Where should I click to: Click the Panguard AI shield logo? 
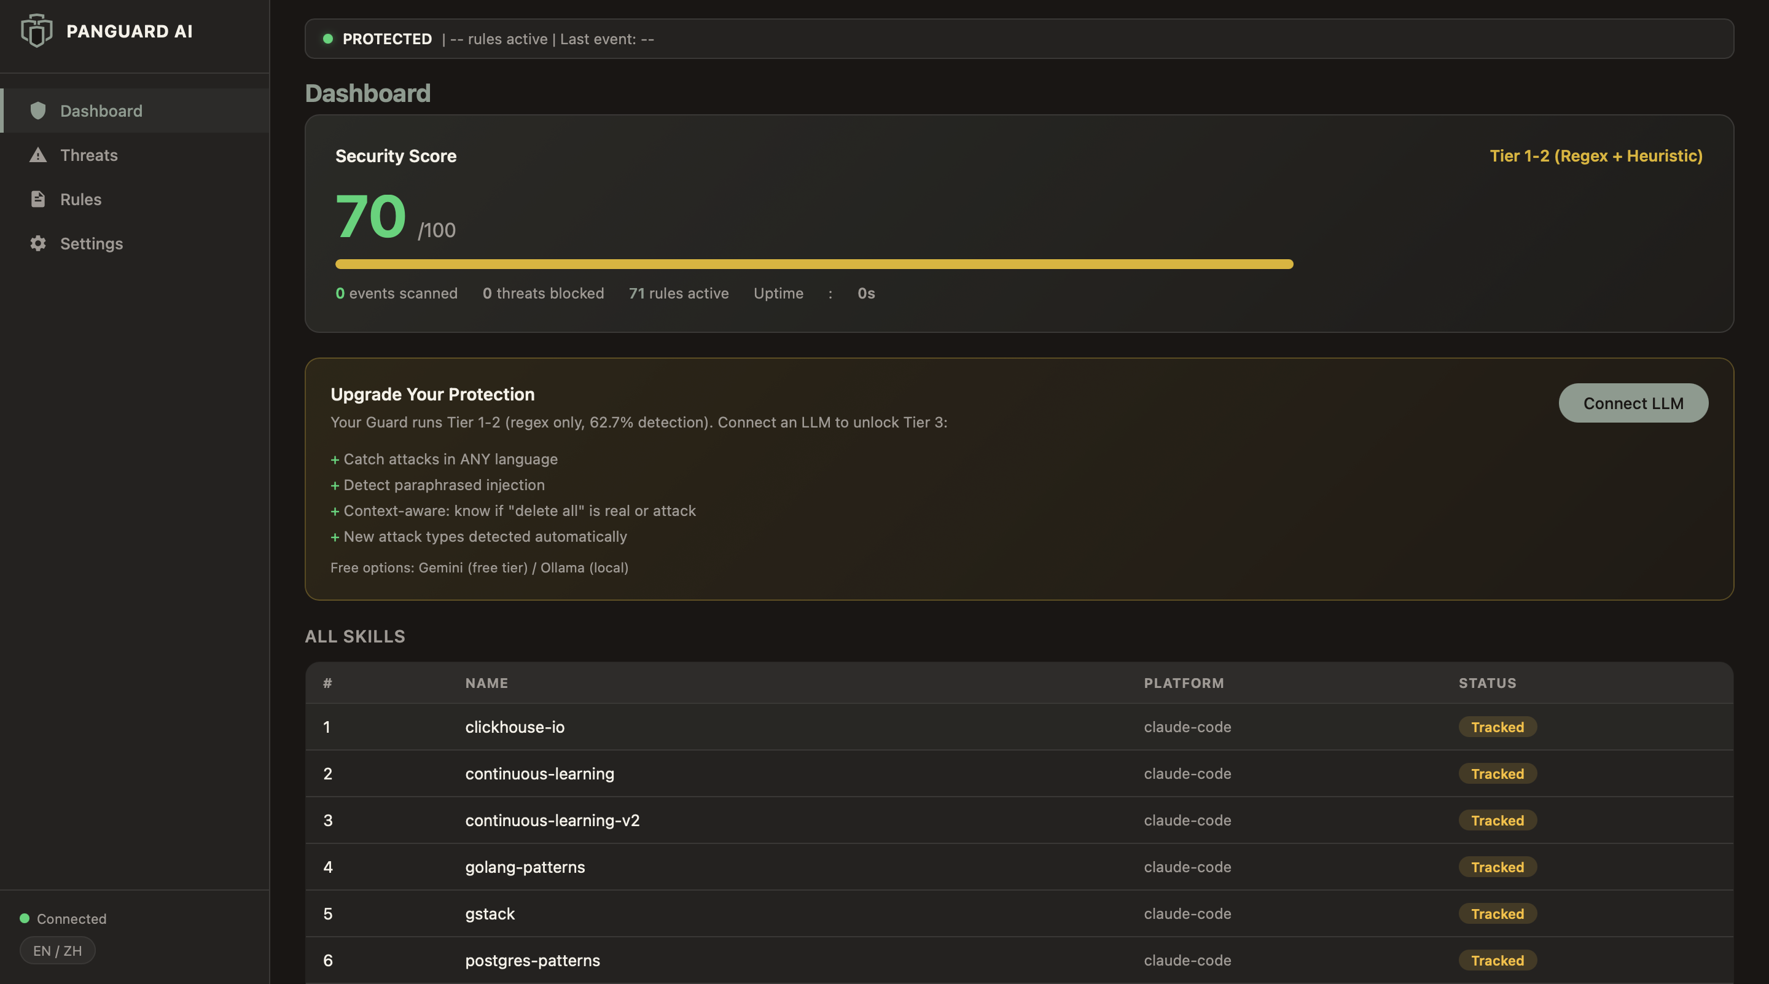click(x=36, y=30)
